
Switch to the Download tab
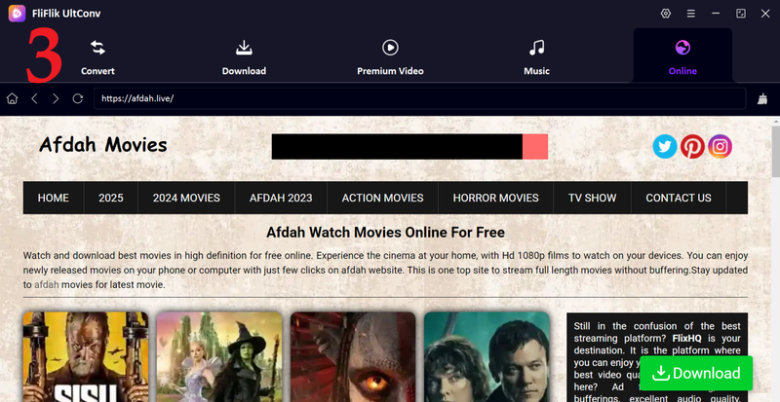tap(244, 57)
